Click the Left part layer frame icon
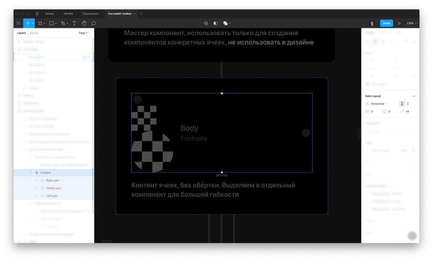The image size is (433, 261). (42, 196)
